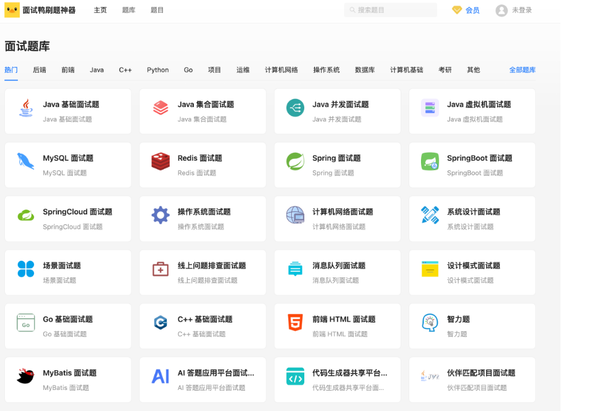Switch to the 运维 tab
This screenshot has width=600, height=411.
tap(243, 70)
